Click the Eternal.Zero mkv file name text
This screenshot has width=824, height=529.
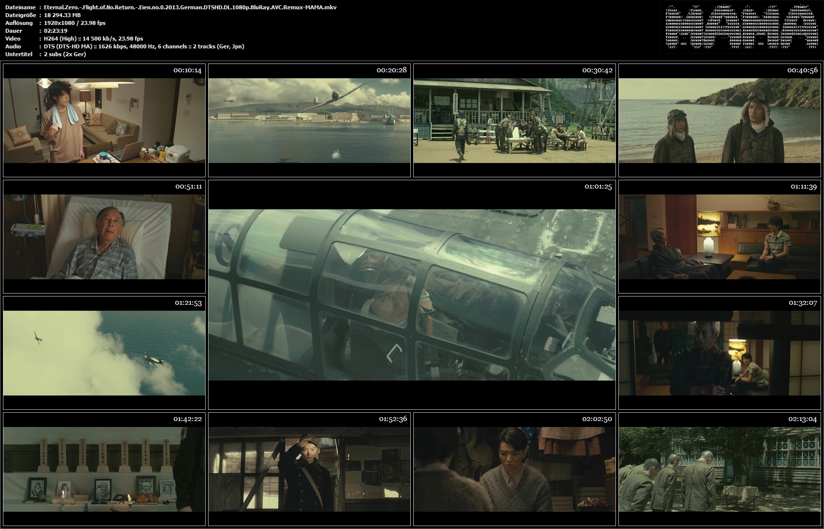click(x=190, y=7)
